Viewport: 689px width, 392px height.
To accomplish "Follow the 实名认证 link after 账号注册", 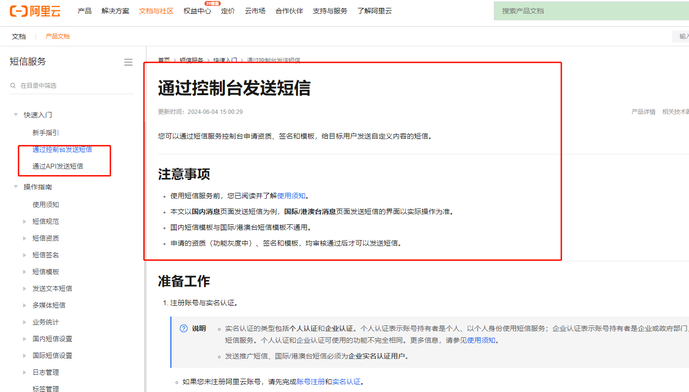I will click(346, 382).
